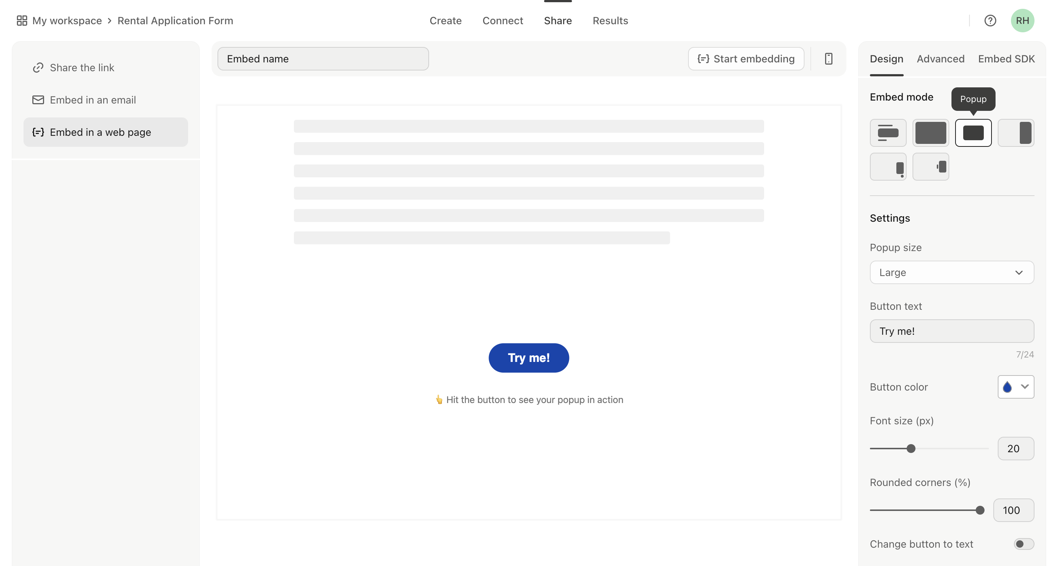The image size is (1058, 566).
Task: Select the Popover embed mode
Action: (888, 166)
